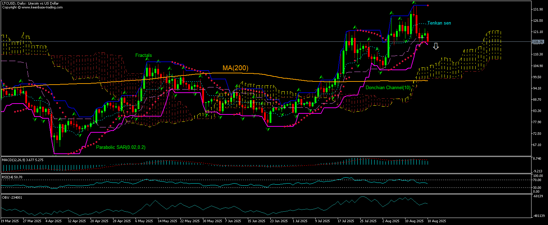Open the keenbase-trading.com copyright link
Viewport: 548px width, 225px height.
32,7
